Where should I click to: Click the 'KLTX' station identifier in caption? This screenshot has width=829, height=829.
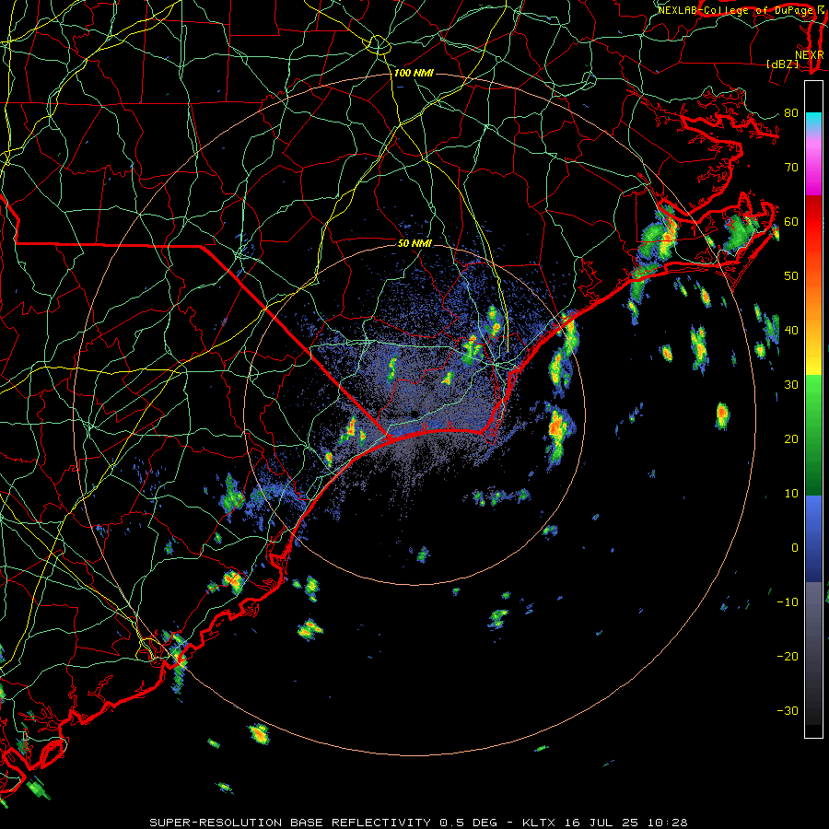point(539,823)
